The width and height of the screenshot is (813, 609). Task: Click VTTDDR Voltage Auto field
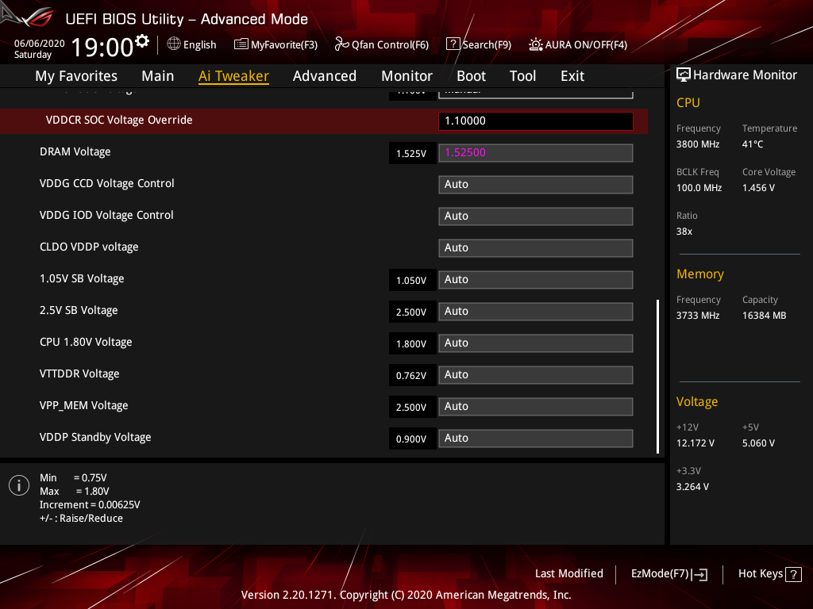pyautogui.click(x=536, y=374)
